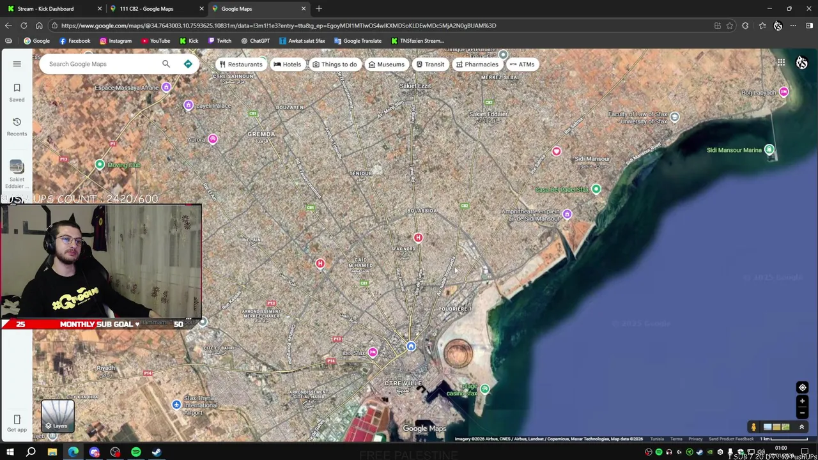Click Ibis Sfax hotel pin
Viewport: 818px width, 460px height.
(373, 353)
